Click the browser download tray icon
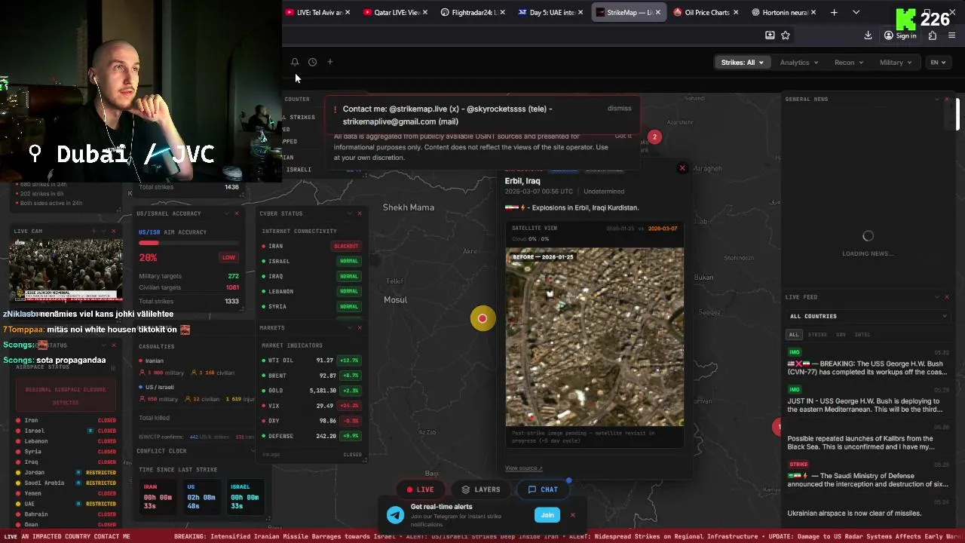The image size is (965, 543). point(770,35)
